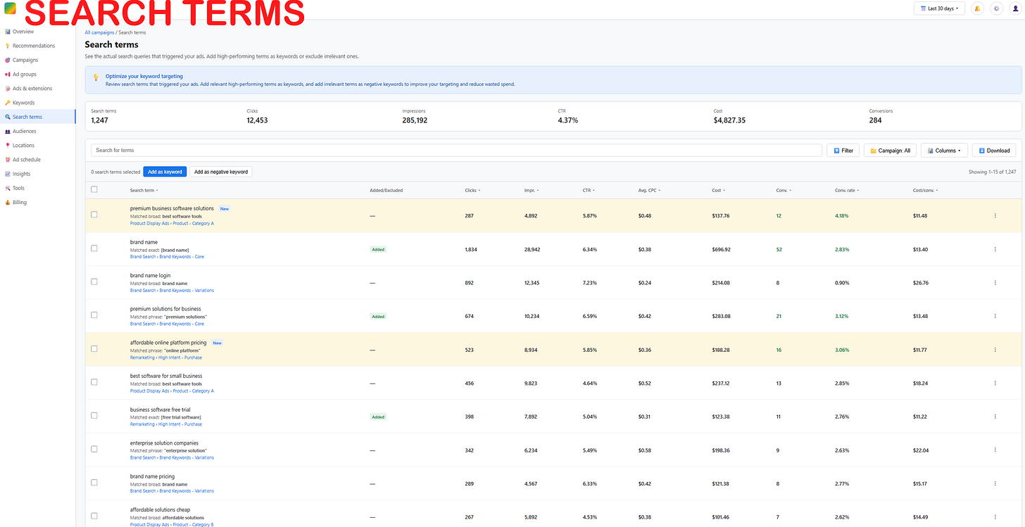Select Search terms in sidebar
Image resolution: width=1025 pixels, height=527 pixels.
[37, 117]
